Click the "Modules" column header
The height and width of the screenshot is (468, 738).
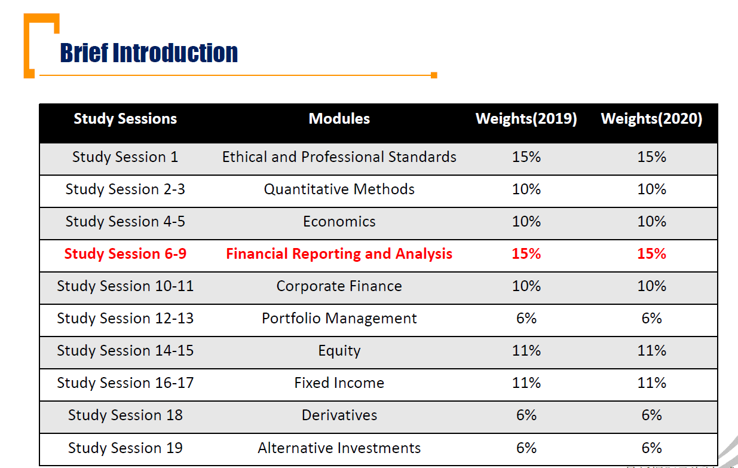click(x=339, y=119)
